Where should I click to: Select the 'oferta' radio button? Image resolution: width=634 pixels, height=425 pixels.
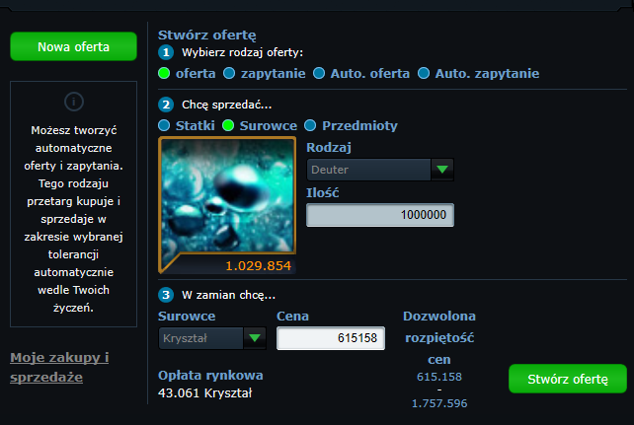pos(164,73)
